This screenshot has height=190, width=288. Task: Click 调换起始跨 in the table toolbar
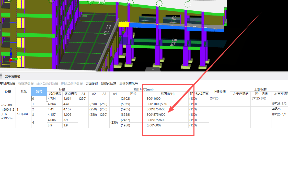[108, 84]
